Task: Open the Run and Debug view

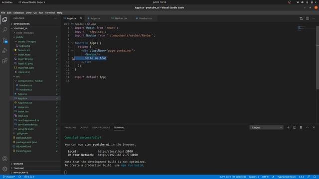Action: [x=4, y=51]
